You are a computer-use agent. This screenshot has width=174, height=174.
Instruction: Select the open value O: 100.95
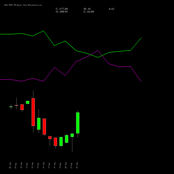point(62,12)
